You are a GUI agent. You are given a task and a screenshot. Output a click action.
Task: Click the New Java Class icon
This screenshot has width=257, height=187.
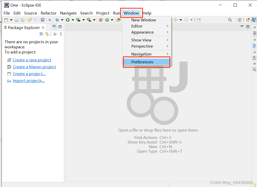(107, 20)
